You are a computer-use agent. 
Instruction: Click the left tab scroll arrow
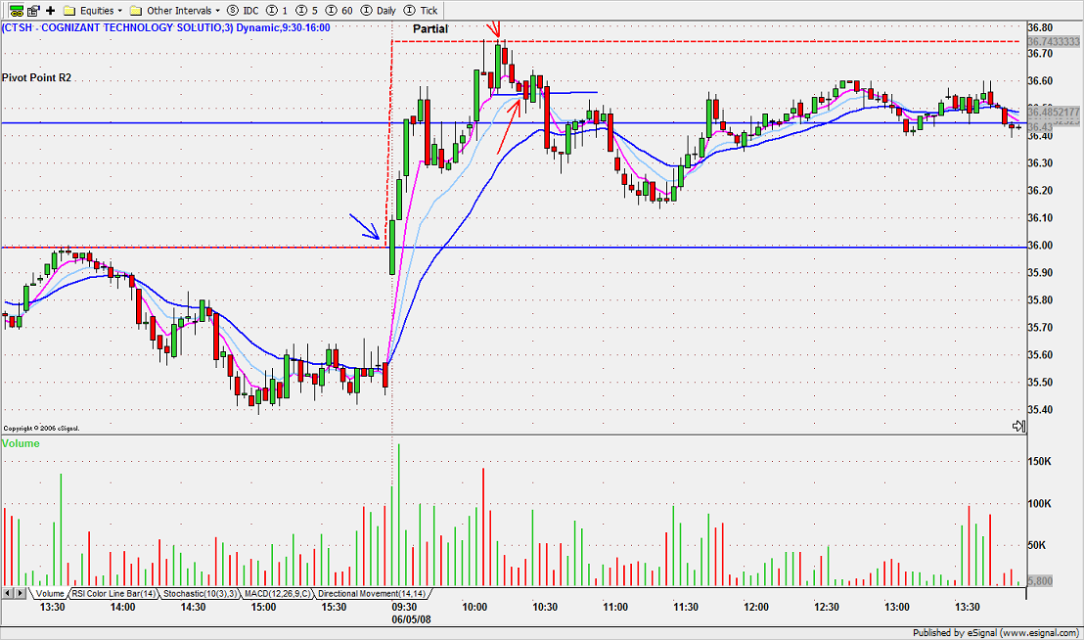point(8,593)
